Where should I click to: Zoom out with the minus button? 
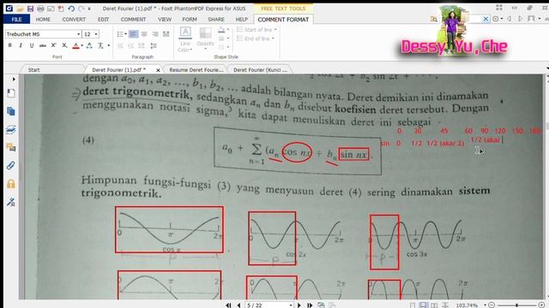pos(492,305)
